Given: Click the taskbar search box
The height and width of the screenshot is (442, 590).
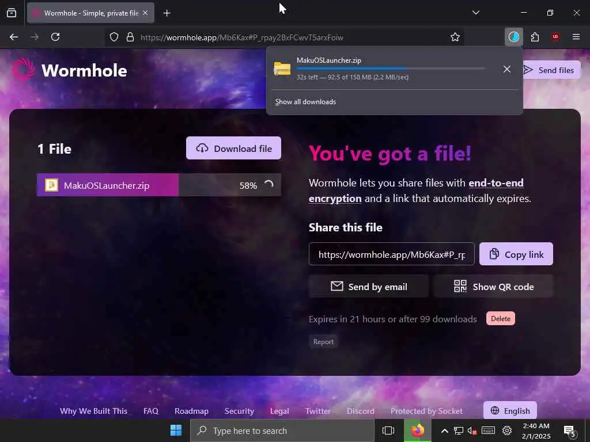Looking at the screenshot, I should pos(282,430).
